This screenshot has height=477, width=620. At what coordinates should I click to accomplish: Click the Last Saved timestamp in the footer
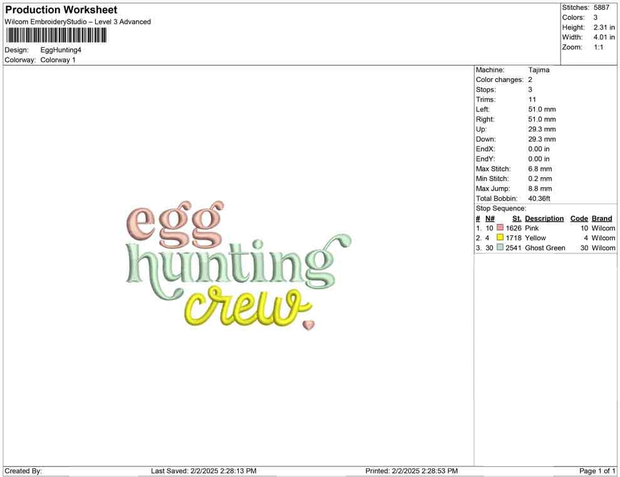(x=204, y=471)
